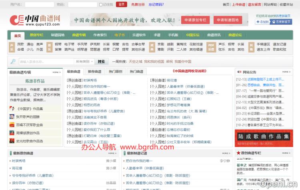Open the 张开歌声的翅膀 album thumbnail
The width and height of the screenshot is (300, 190).
pyautogui.click(x=12, y=117)
